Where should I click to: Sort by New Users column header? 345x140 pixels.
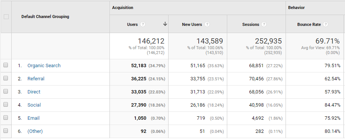[192, 24]
